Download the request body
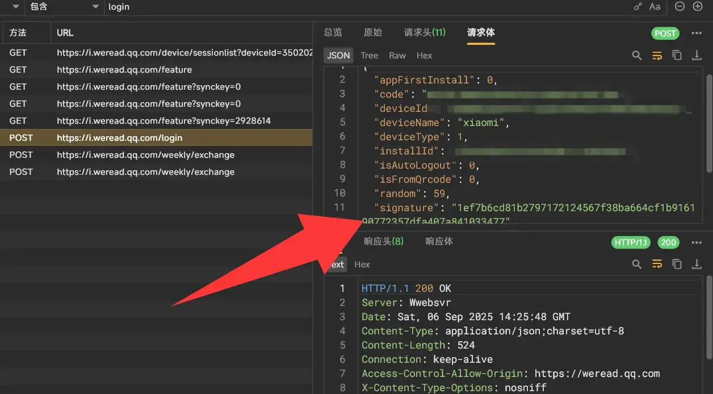713x394 pixels. [x=697, y=55]
